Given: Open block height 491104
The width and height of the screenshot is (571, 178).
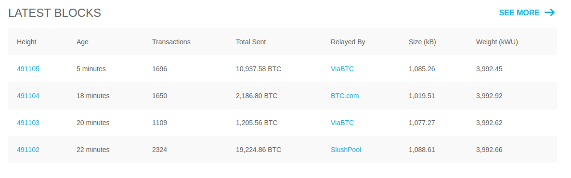Looking at the screenshot, I should [x=28, y=96].
